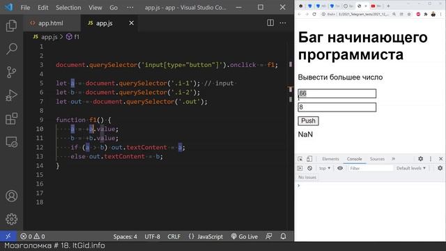The height and width of the screenshot is (251, 446).
Task: Open the Edit menu
Action: pyautogui.click(x=43, y=8)
